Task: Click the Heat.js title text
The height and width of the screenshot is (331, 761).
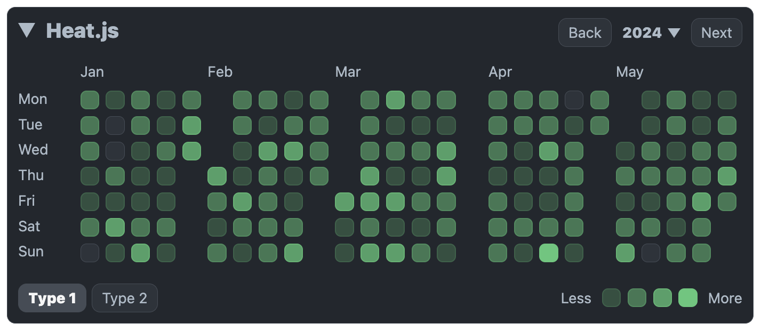Action: point(84,31)
